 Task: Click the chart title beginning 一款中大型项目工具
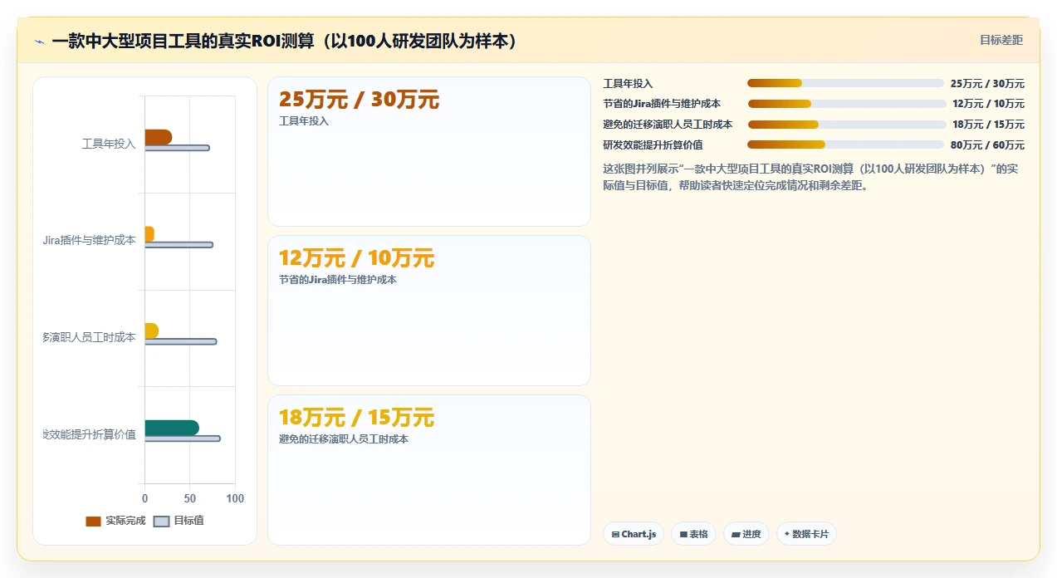click(286, 41)
